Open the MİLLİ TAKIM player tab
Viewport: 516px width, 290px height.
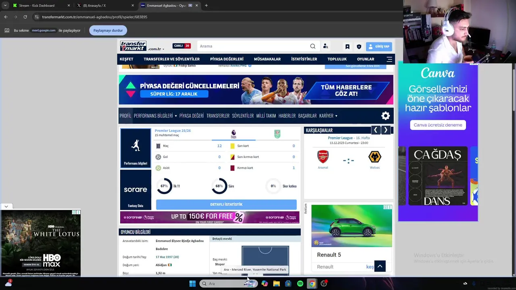(266, 116)
